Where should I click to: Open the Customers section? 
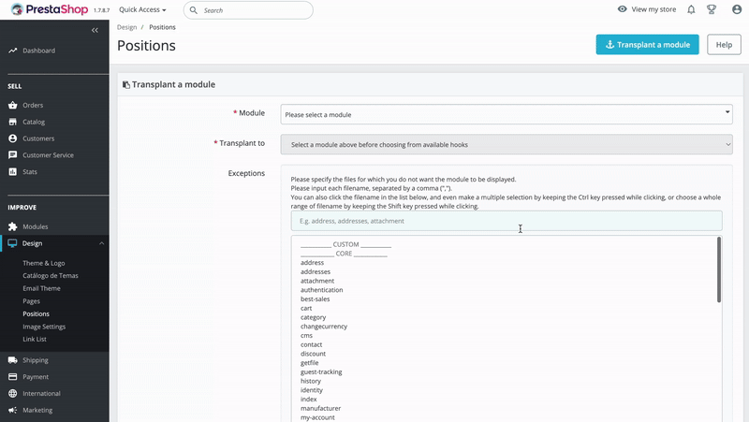tap(38, 138)
